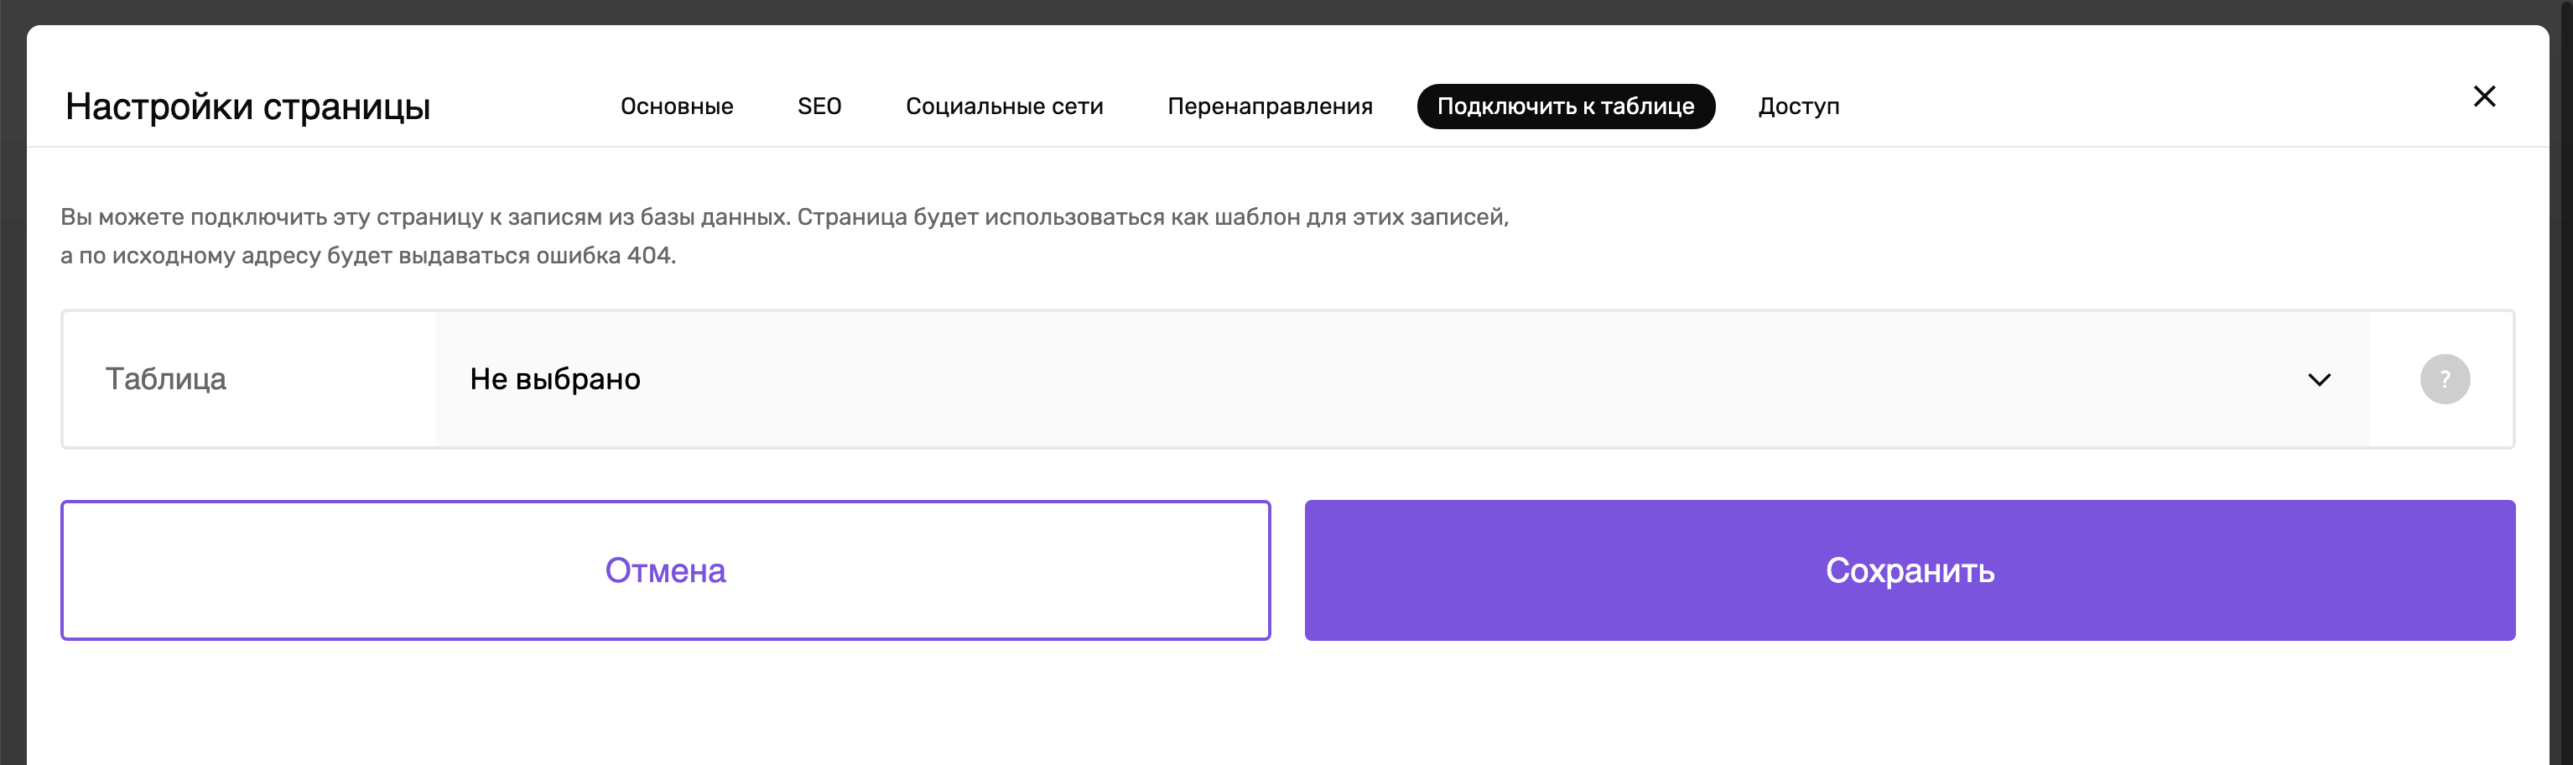The width and height of the screenshot is (2573, 765).
Task: Click the dark overlay outside the dialog
Action: (12, 399)
